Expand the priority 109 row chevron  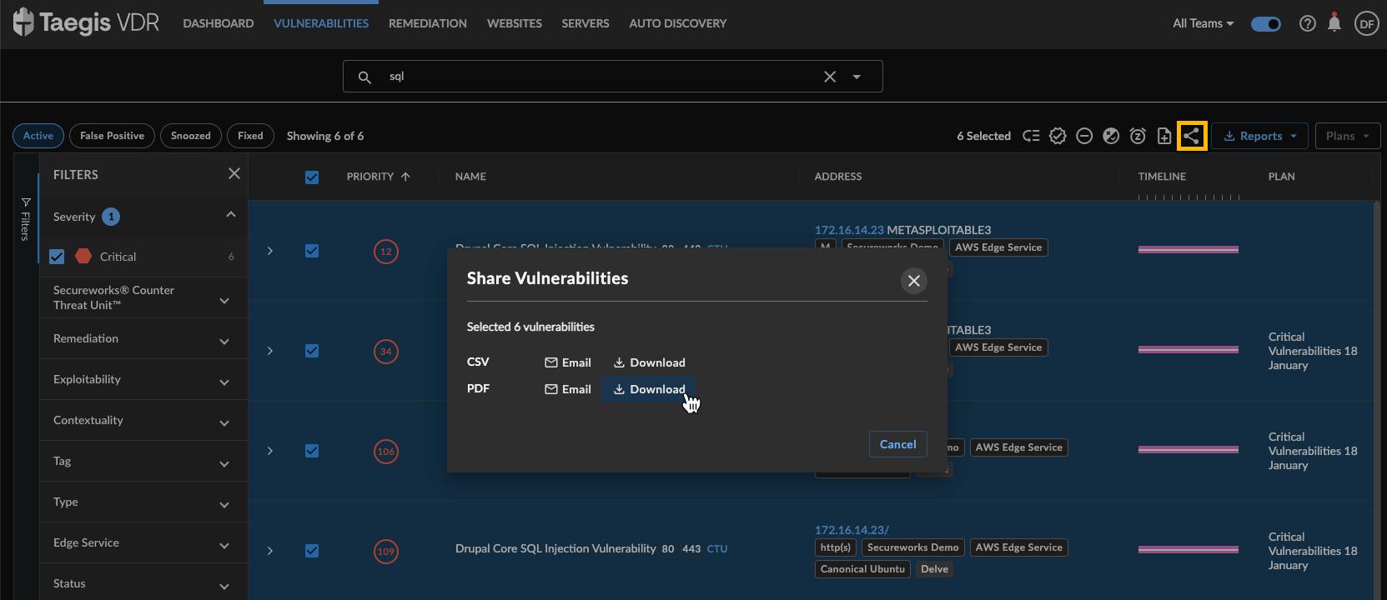pyautogui.click(x=270, y=551)
